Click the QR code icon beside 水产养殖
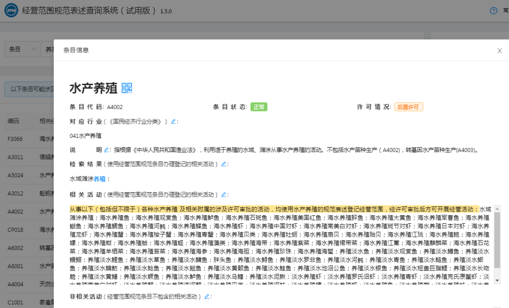509x308 pixels. point(127,88)
